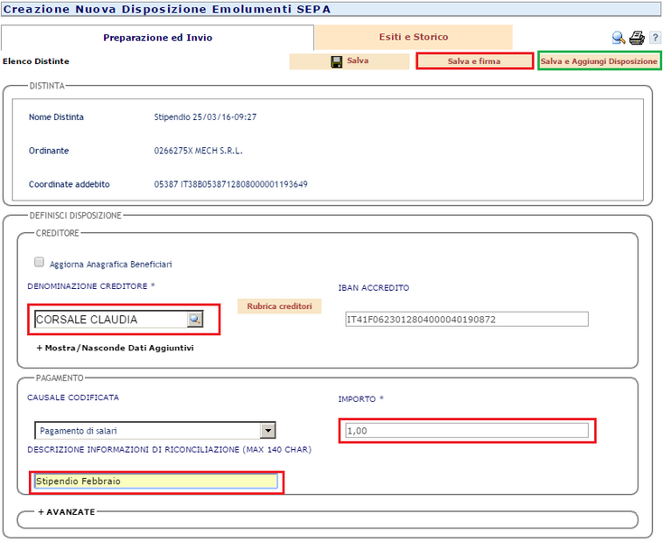Click the Importo amount field
This screenshot has height=542, width=671.
(465, 431)
